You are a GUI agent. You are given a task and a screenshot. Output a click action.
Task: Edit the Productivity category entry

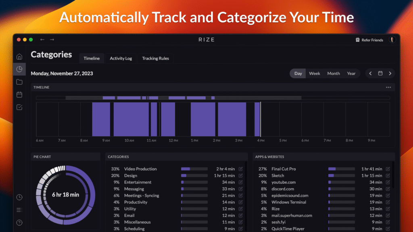pos(240,202)
